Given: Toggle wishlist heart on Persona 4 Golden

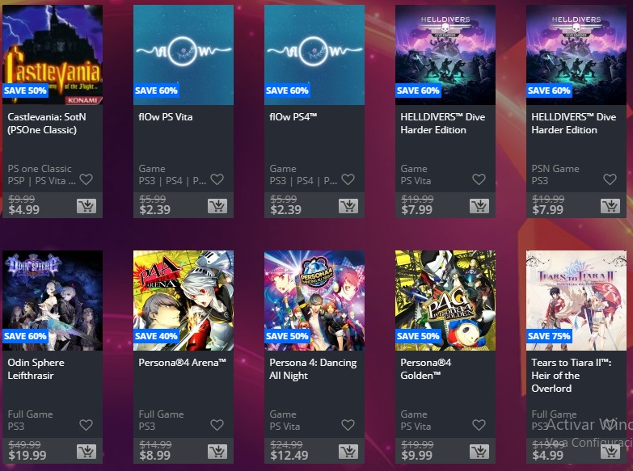Looking at the screenshot, I should click(x=479, y=425).
